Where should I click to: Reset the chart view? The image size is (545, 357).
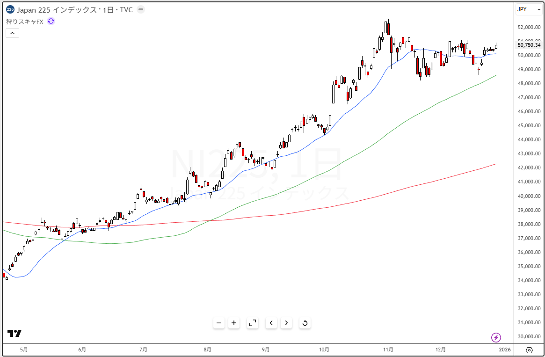[305, 323]
